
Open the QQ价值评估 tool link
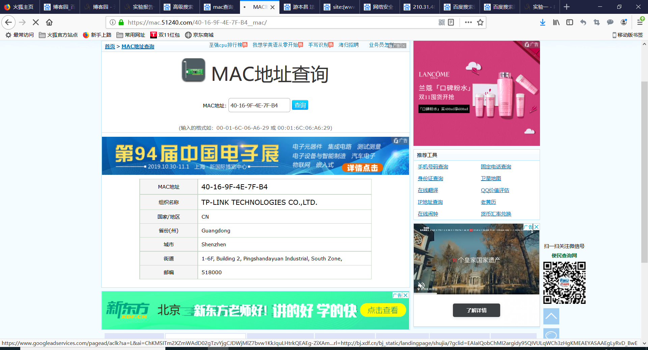click(495, 190)
